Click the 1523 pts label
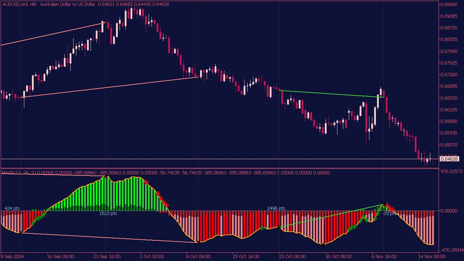Viewport: 464px width, 261px height. (108, 214)
